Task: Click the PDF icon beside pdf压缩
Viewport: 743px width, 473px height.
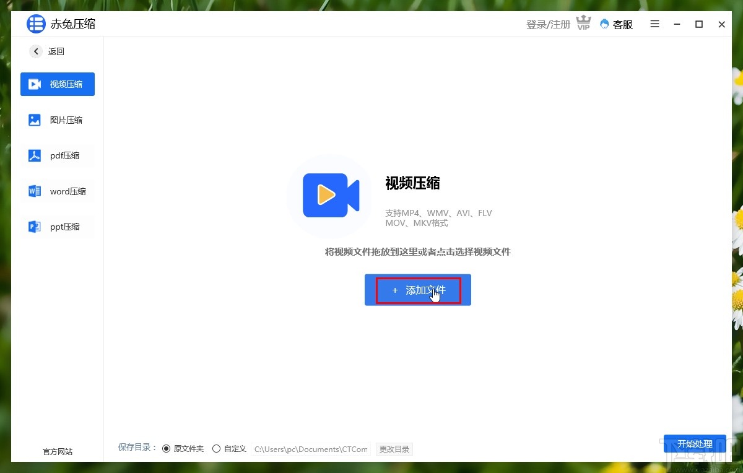Action: [x=35, y=155]
